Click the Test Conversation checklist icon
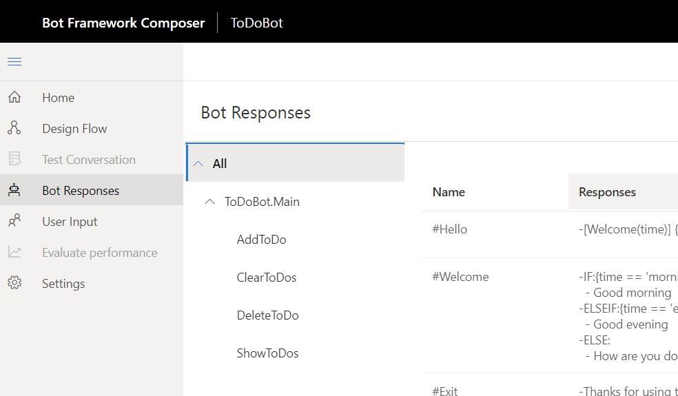This screenshot has width=678, height=396. [x=14, y=160]
